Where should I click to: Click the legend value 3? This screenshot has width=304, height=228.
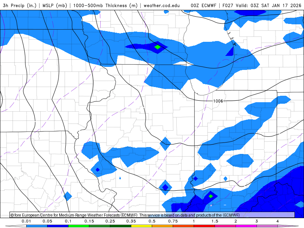(x=257, y=221)
